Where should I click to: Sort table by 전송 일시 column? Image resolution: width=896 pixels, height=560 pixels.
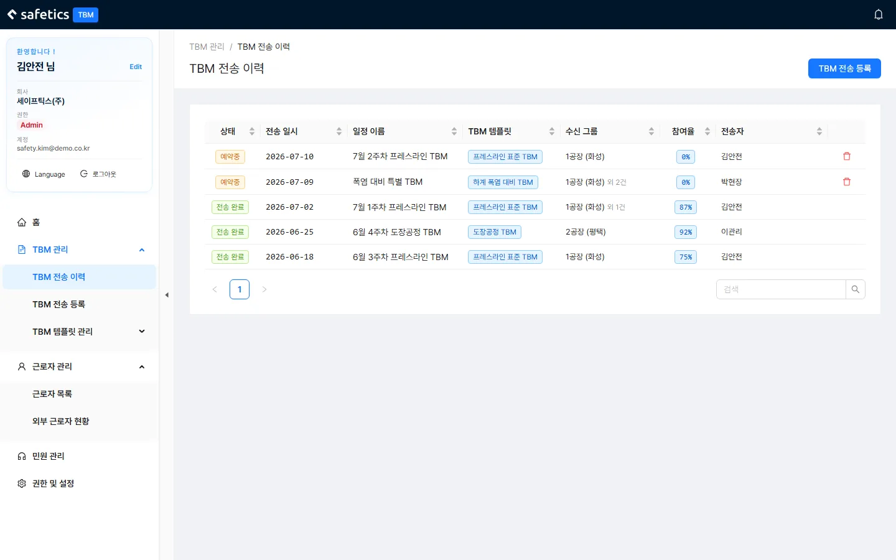pyautogui.click(x=339, y=131)
